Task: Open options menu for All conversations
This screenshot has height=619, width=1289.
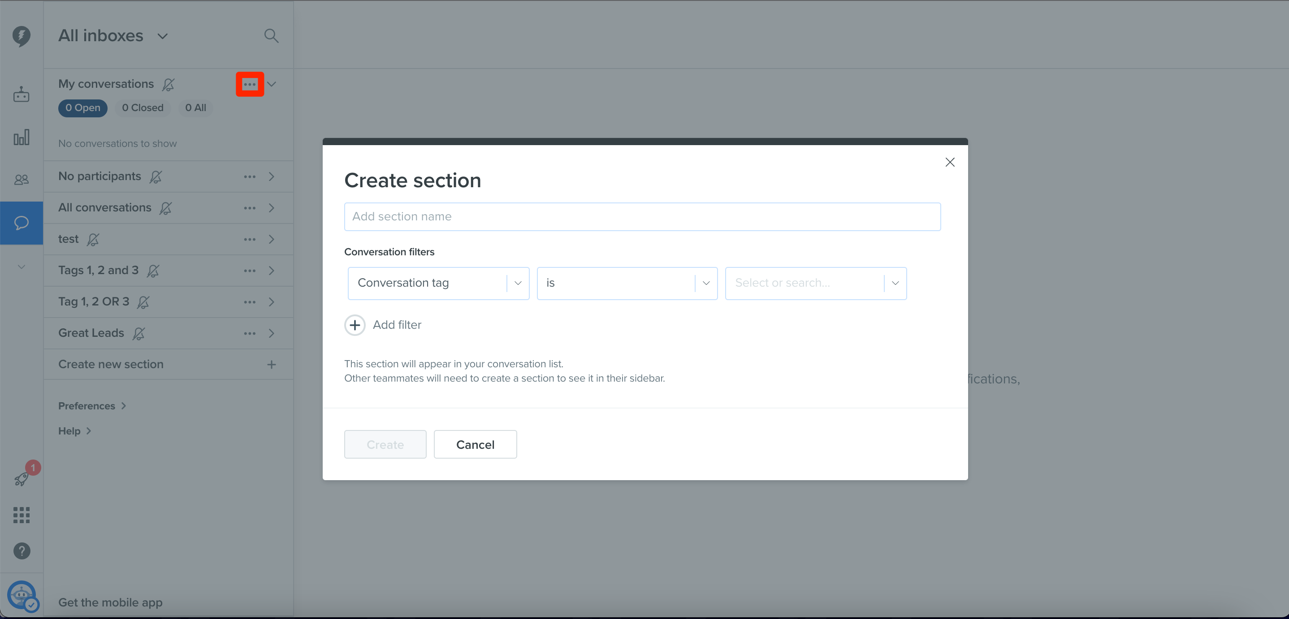Action: click(x=250, y=208)
